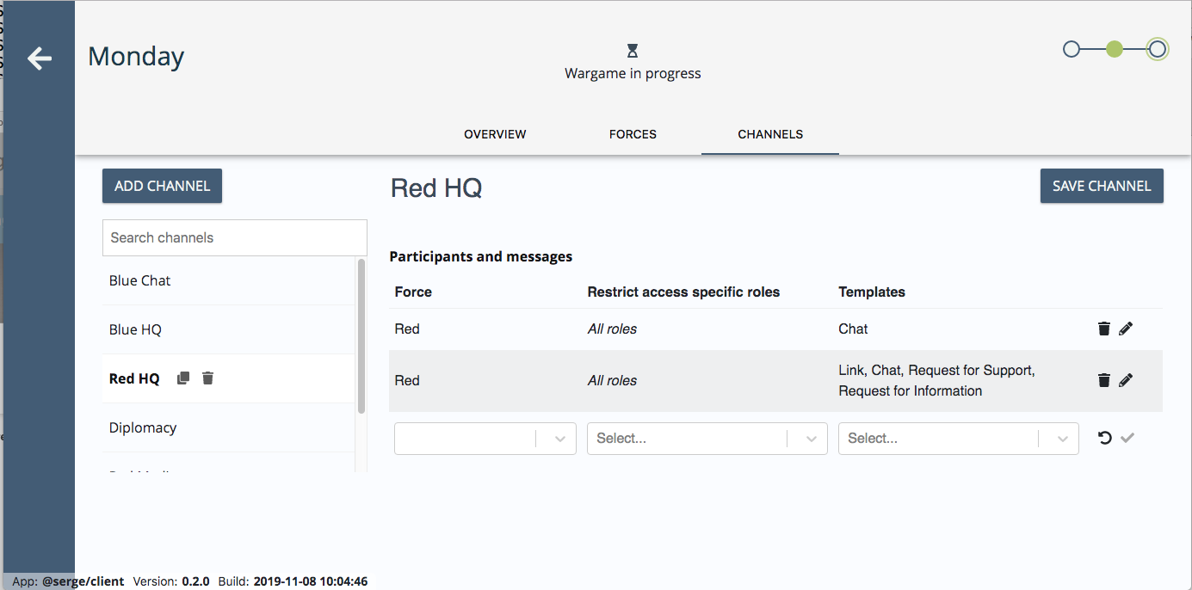This screenshot has width=1192, height=590.
Task: Click the Save Channel button
Action: pos(1102,186)
